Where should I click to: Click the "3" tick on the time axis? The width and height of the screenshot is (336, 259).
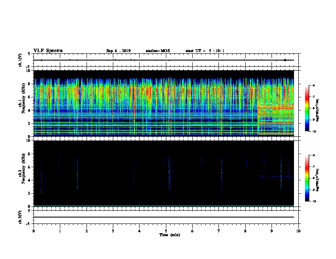pos(113,231)
